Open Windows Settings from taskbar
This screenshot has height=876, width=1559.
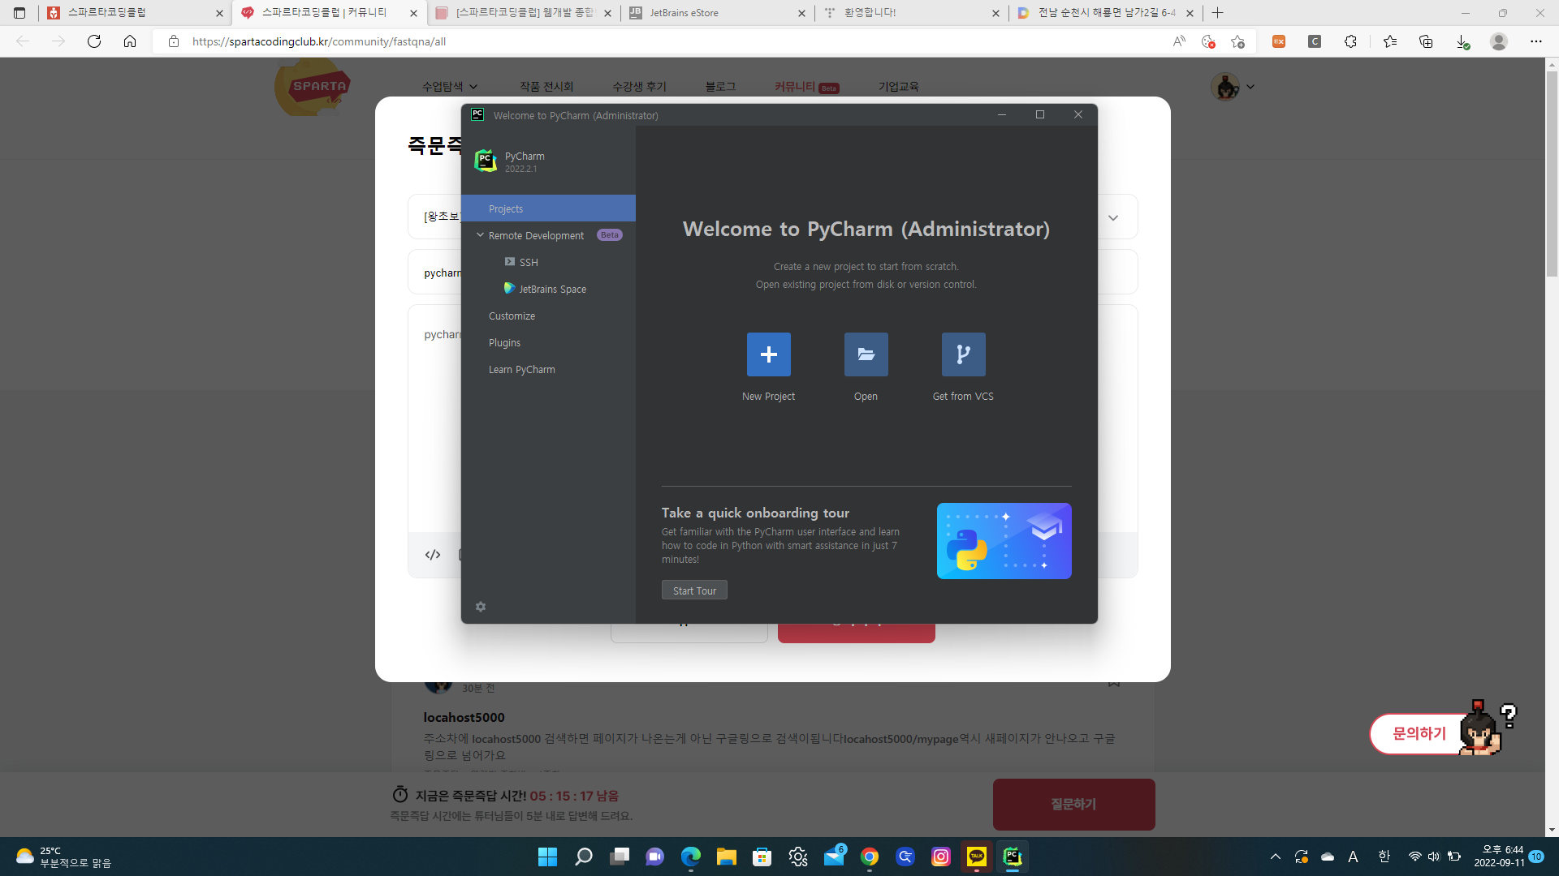(x=798, y=857)
